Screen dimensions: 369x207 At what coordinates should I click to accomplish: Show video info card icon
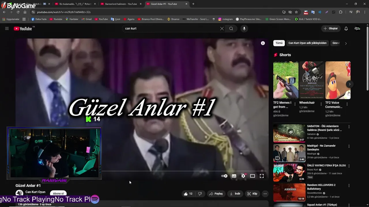point(263,43)
